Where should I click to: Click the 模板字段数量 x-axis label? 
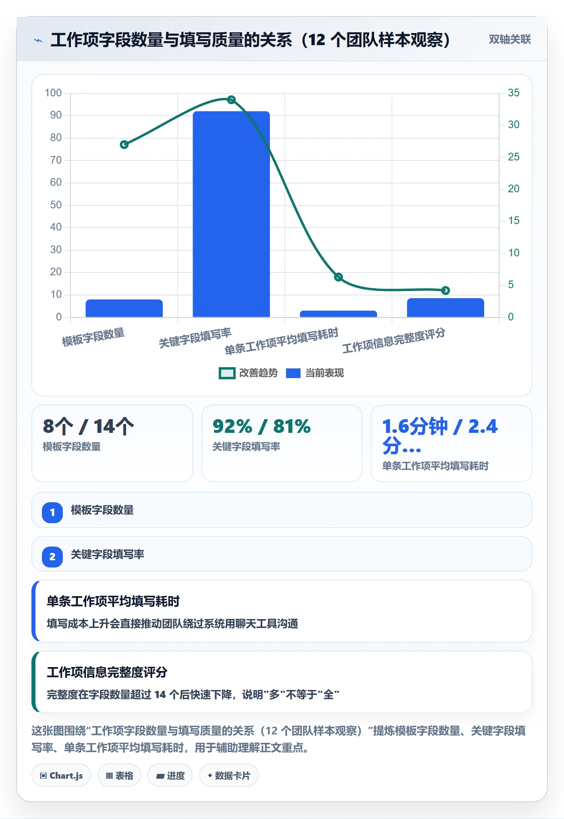(x=93, y=337)
